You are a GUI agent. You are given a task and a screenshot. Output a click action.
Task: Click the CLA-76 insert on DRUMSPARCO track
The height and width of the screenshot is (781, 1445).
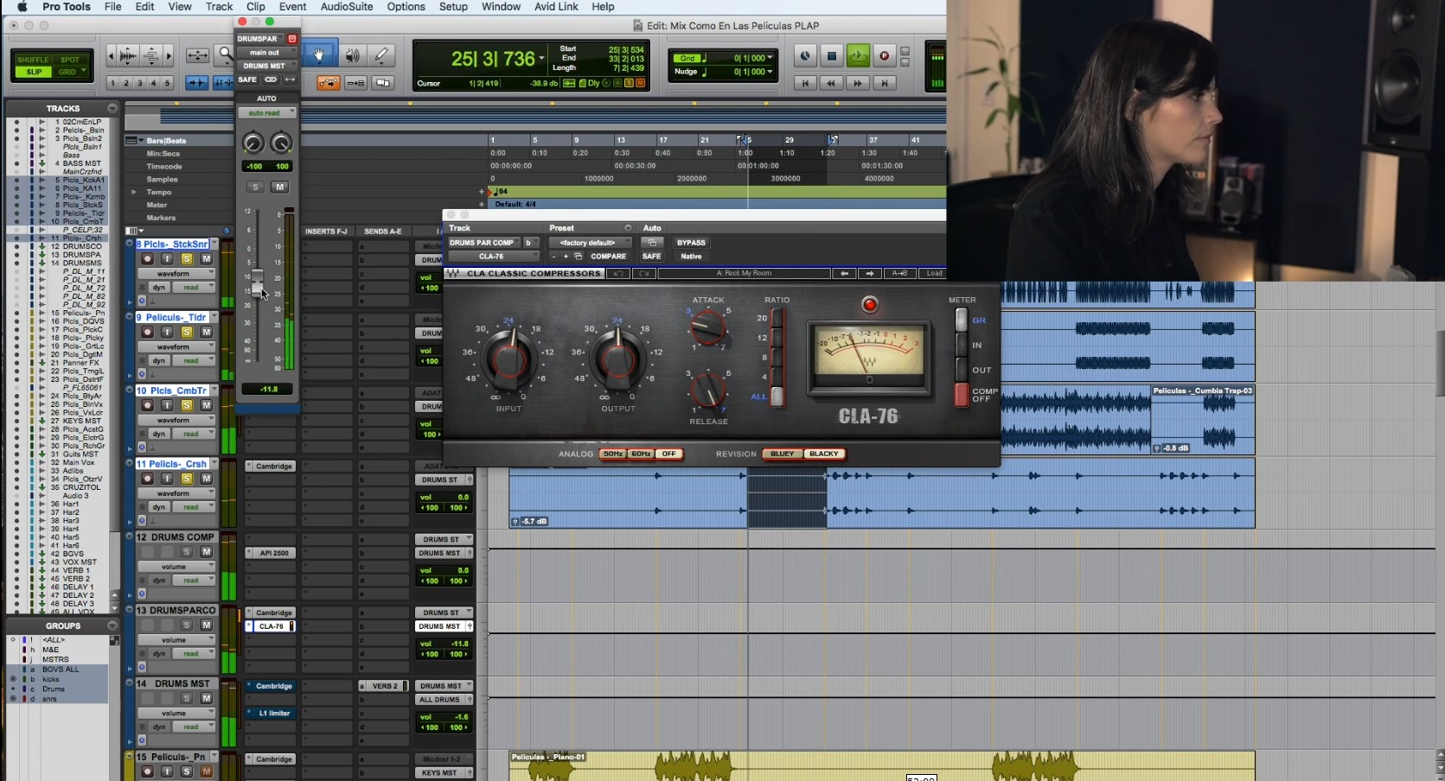click(x=272, y=626)
